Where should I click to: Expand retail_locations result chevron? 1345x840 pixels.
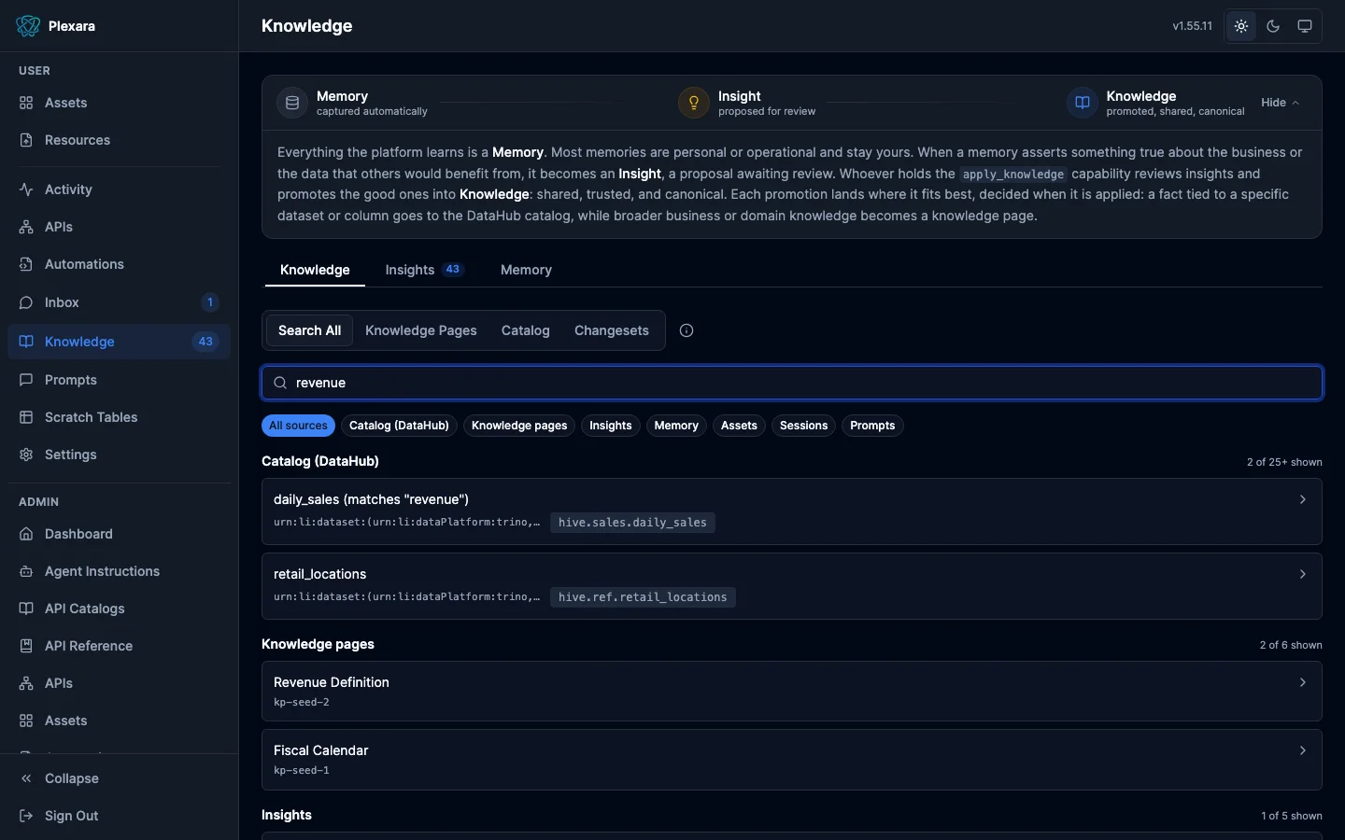[1303, 574]
